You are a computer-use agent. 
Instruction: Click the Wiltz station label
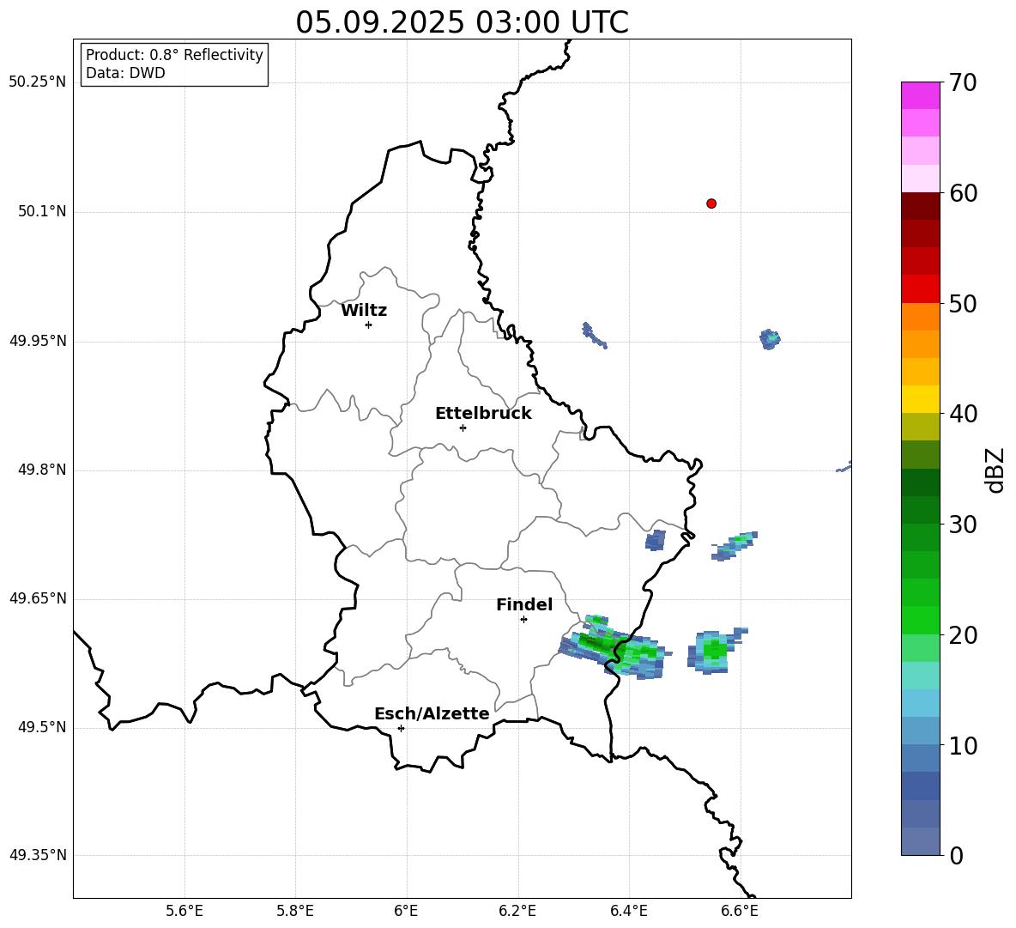coord(364,311)
